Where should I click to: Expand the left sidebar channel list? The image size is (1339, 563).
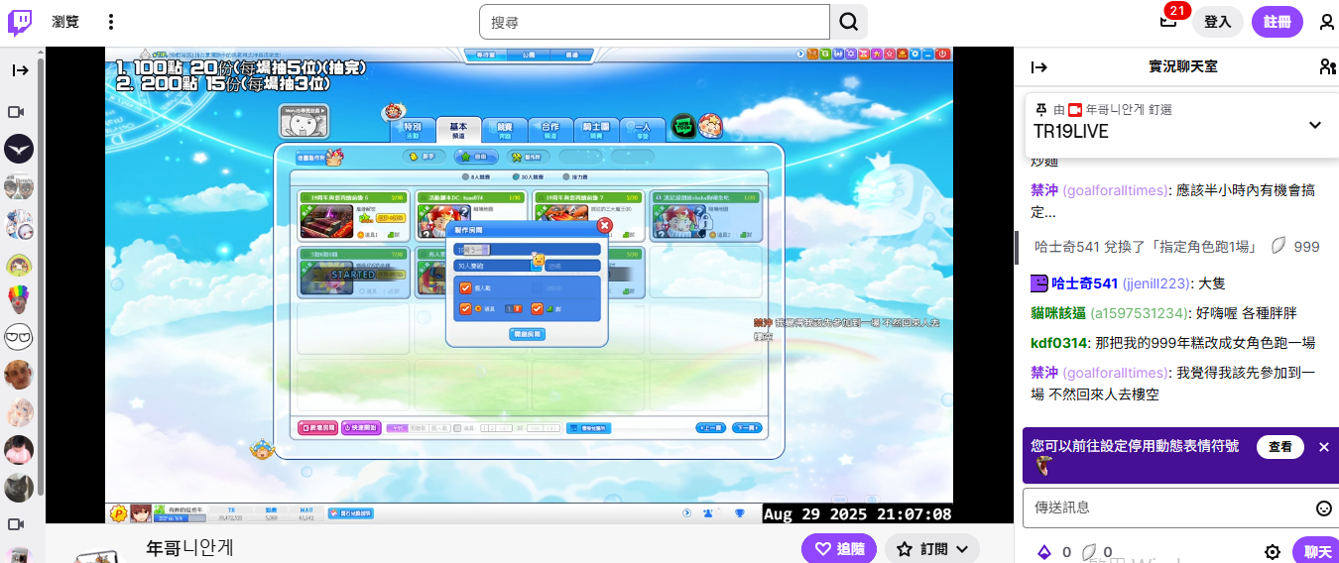point(20,70)
